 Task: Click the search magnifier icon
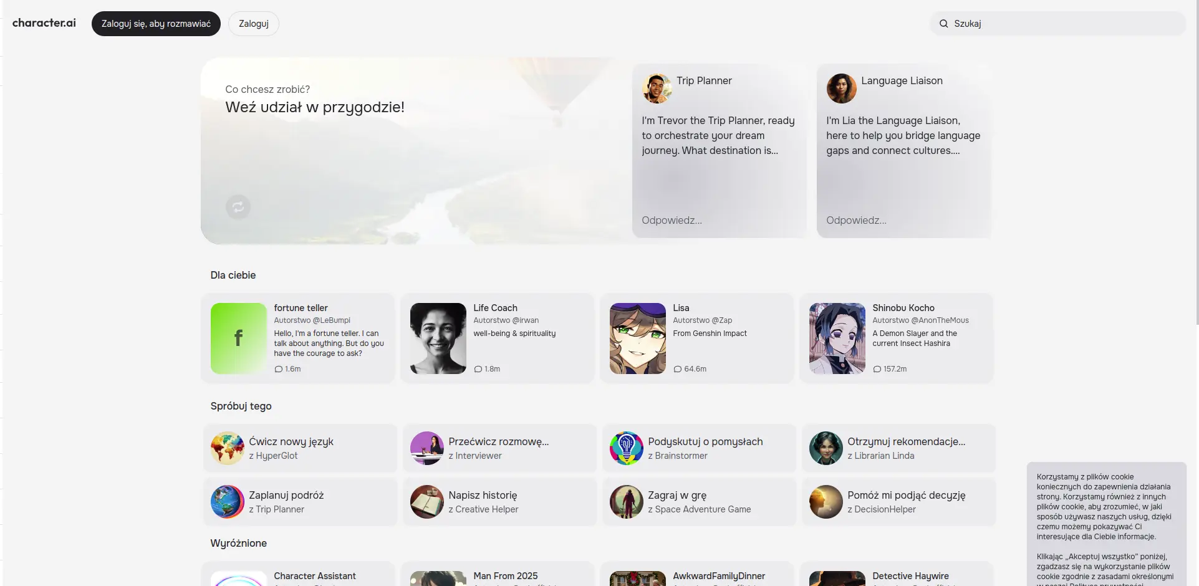[943, 24]
